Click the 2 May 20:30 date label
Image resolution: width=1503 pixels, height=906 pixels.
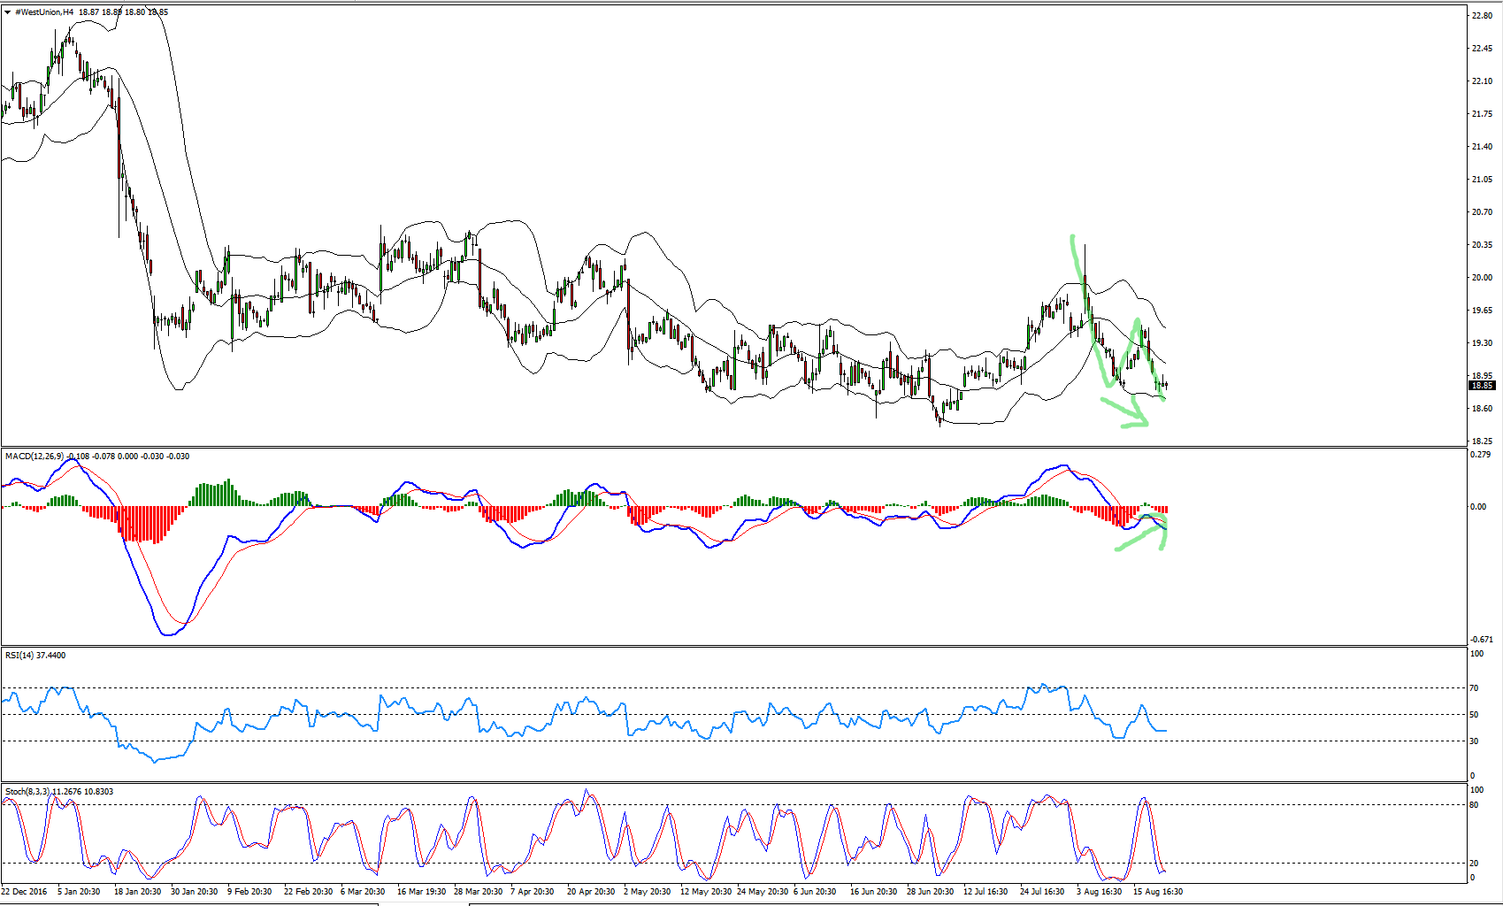coord(648,892)
